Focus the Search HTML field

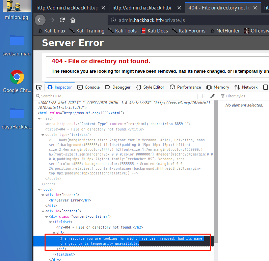[x=117, y=96]
